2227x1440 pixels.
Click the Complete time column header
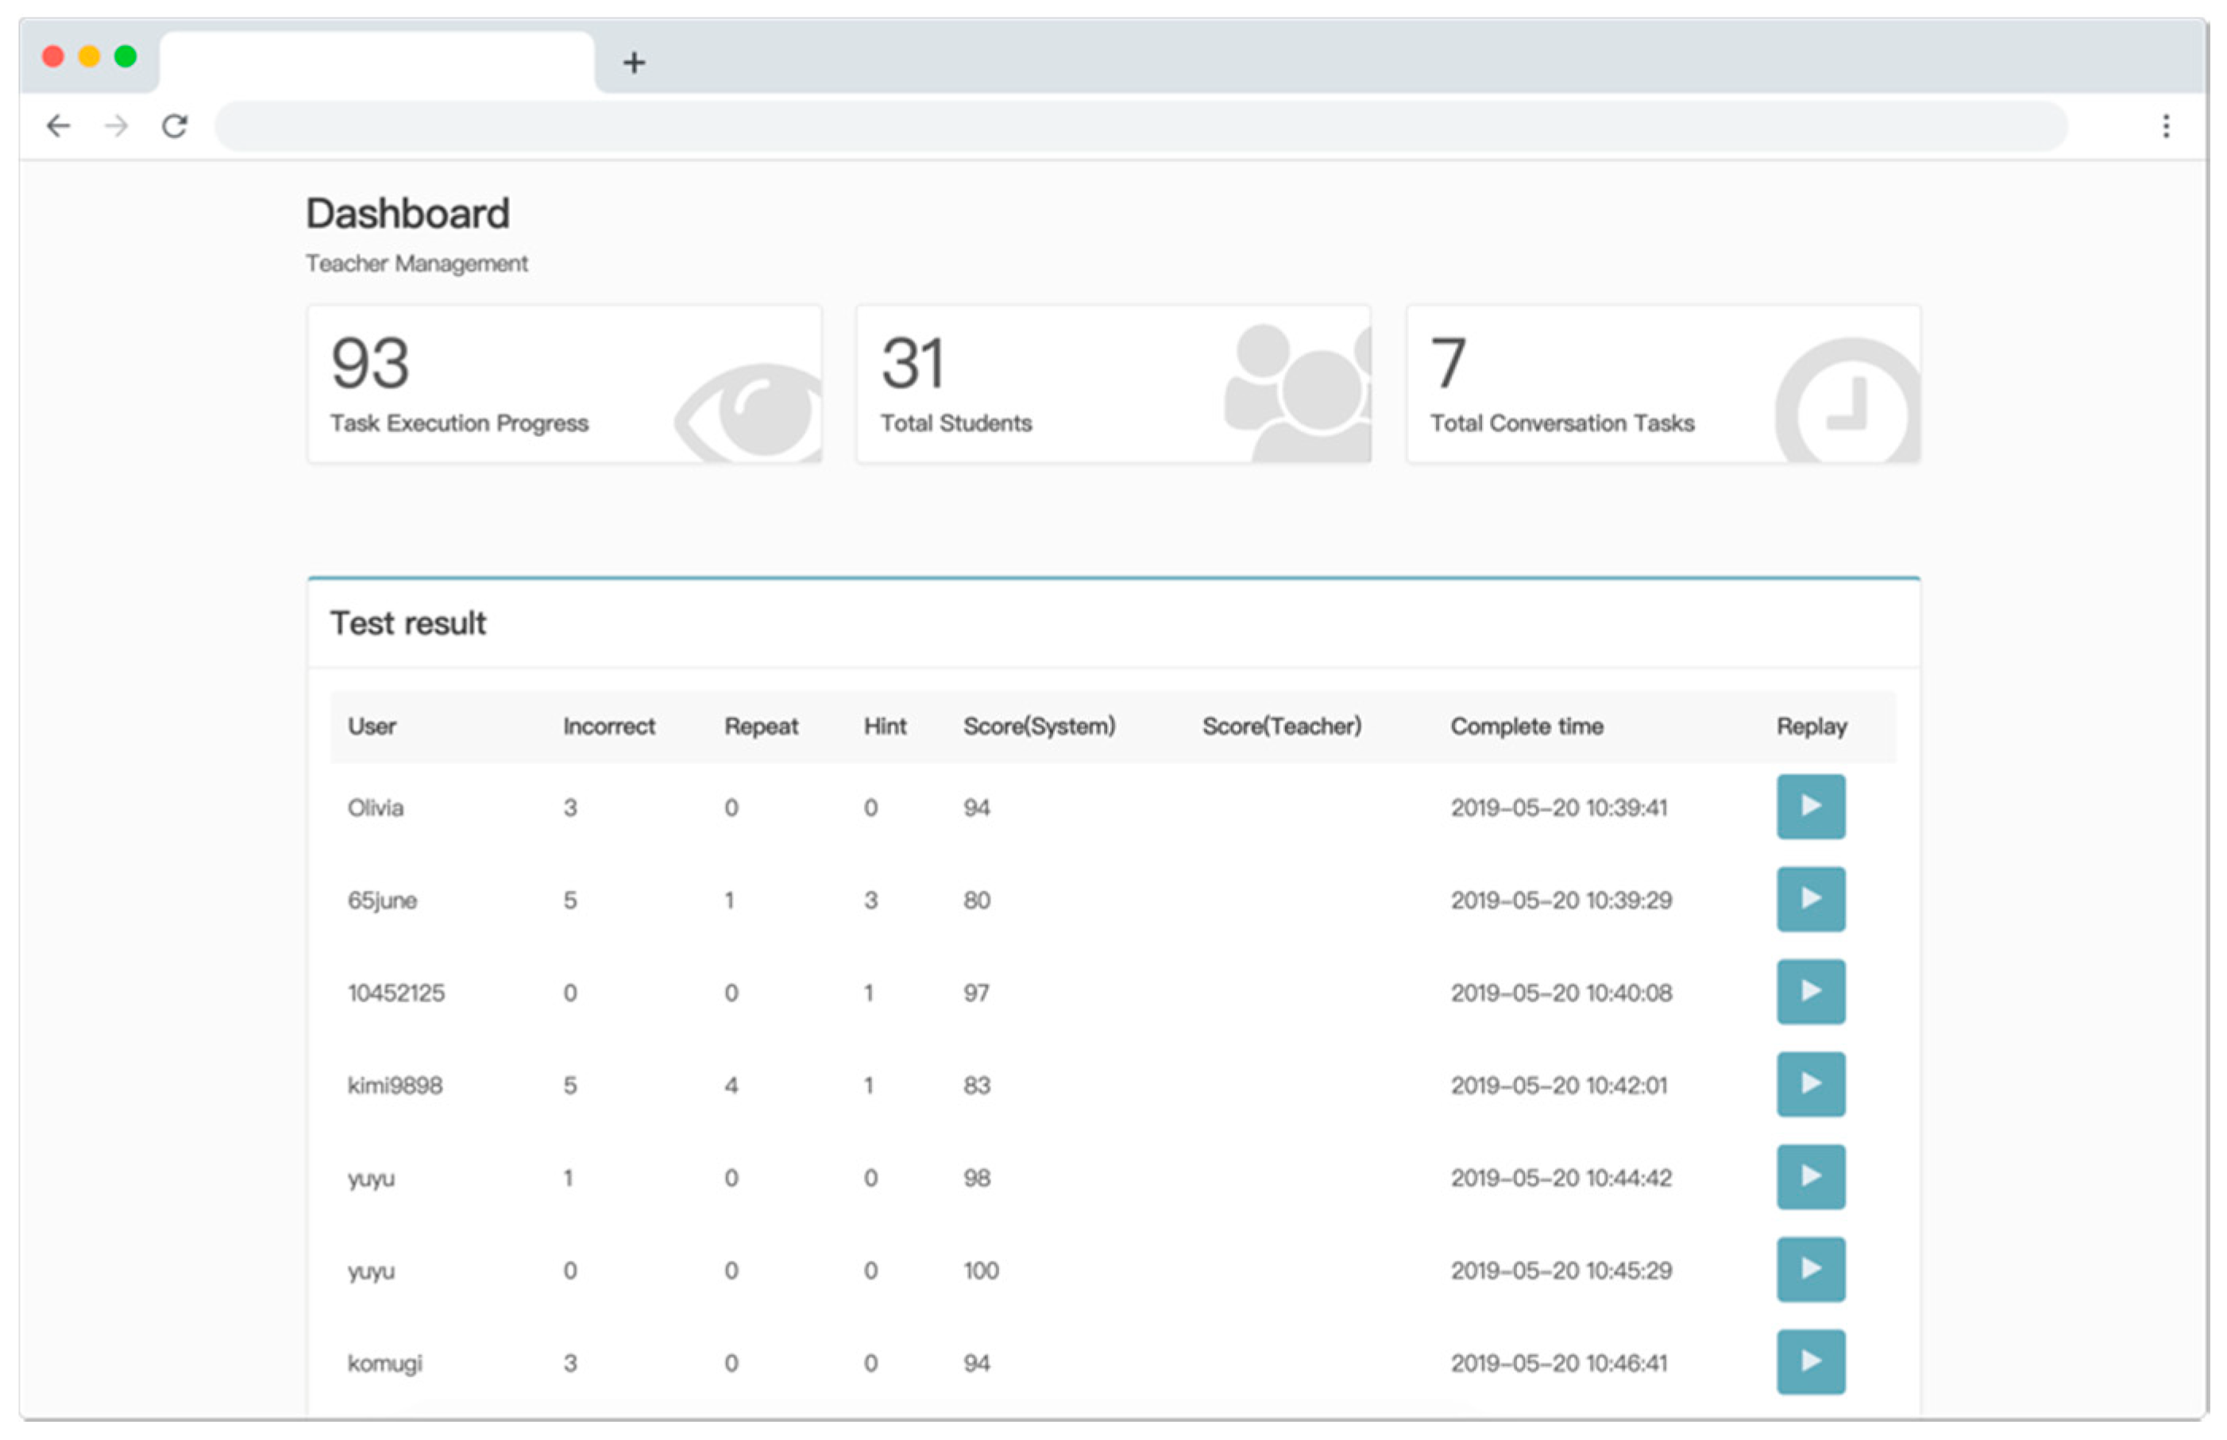[x=1526, y=726]
